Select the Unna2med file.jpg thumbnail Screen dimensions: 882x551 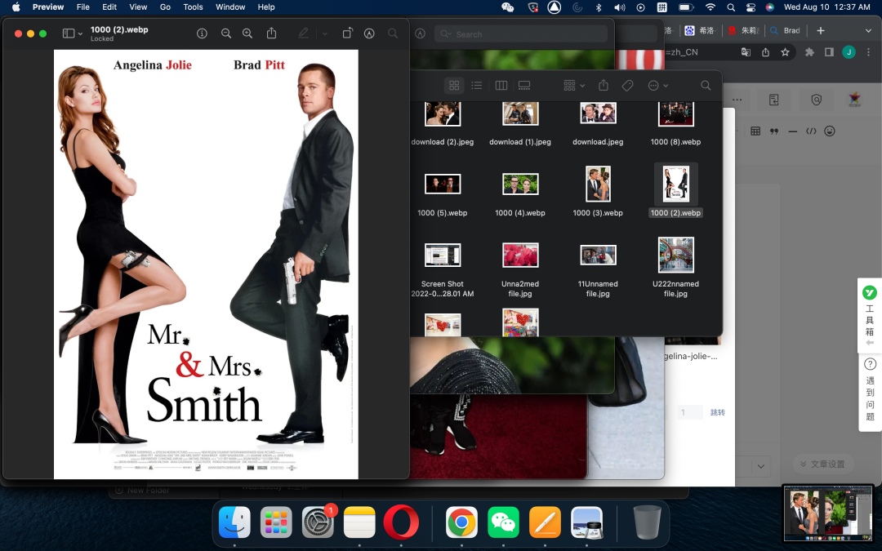pyautogui.click(x=520, y=256)
